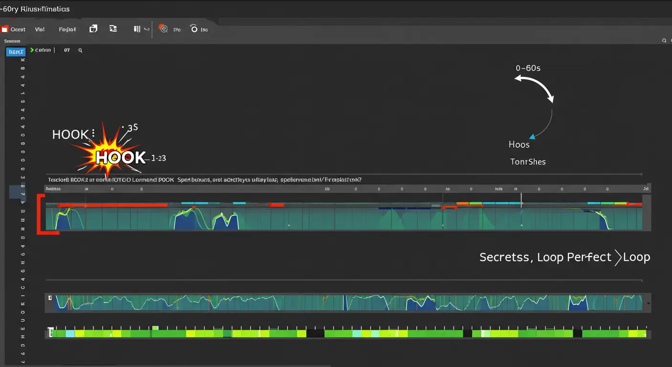The height and width of the screenshot is (367, 672).
Task: Click the IPo label in toolbar
Action: click(177, 30)
